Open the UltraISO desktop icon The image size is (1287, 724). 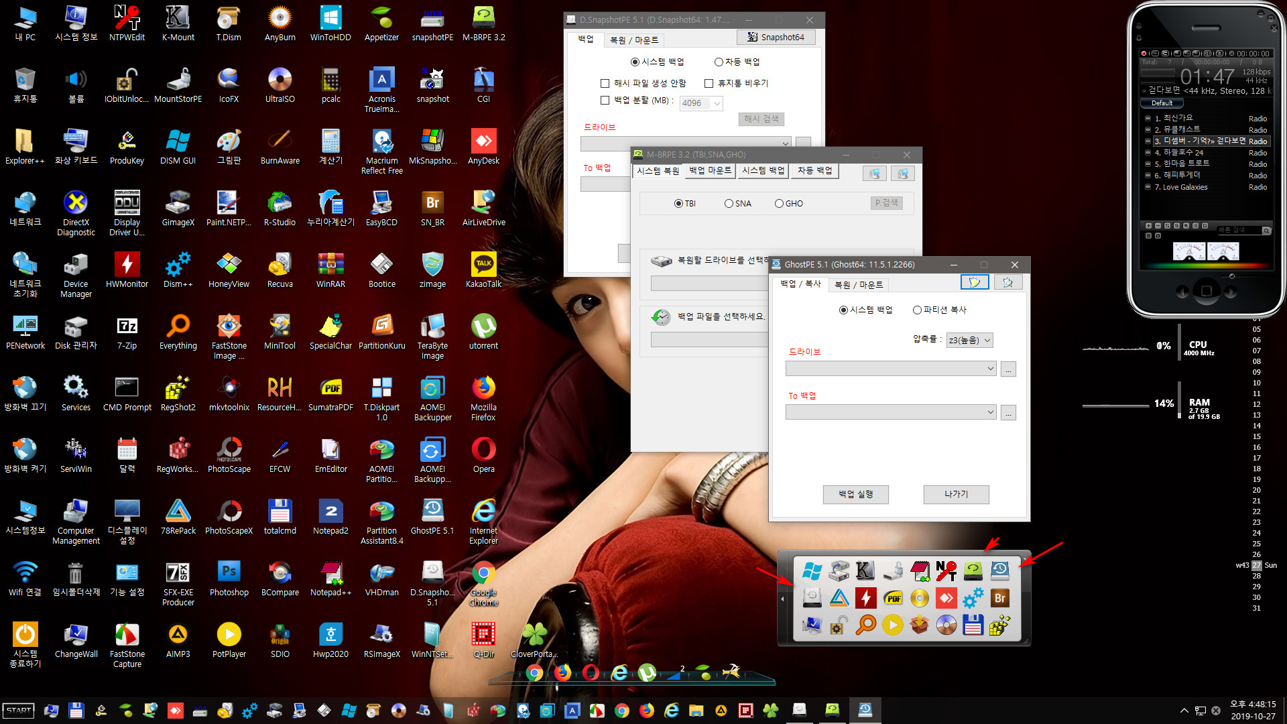click(x=280, y=85)
